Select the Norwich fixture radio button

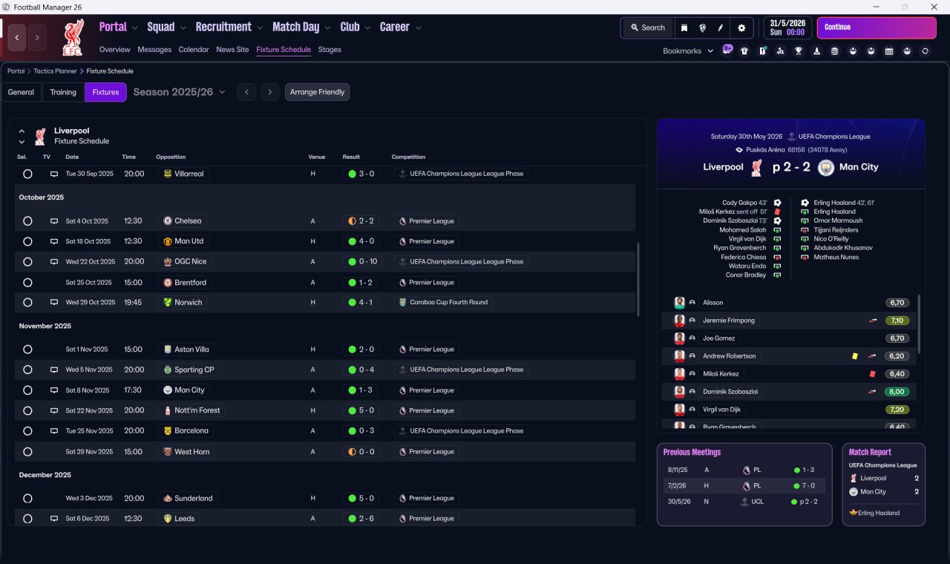click(x=27, y=303)
